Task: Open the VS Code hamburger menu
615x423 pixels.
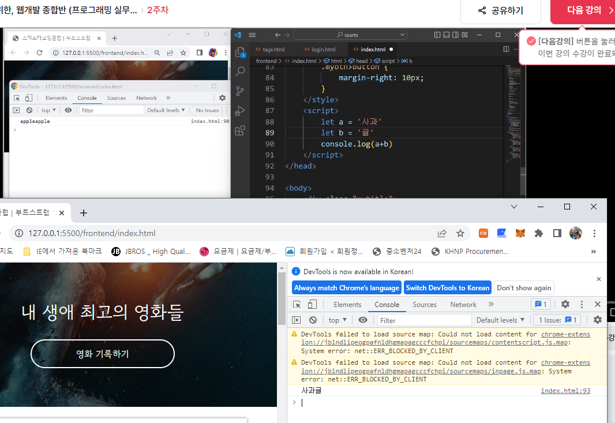Action: 252,35
